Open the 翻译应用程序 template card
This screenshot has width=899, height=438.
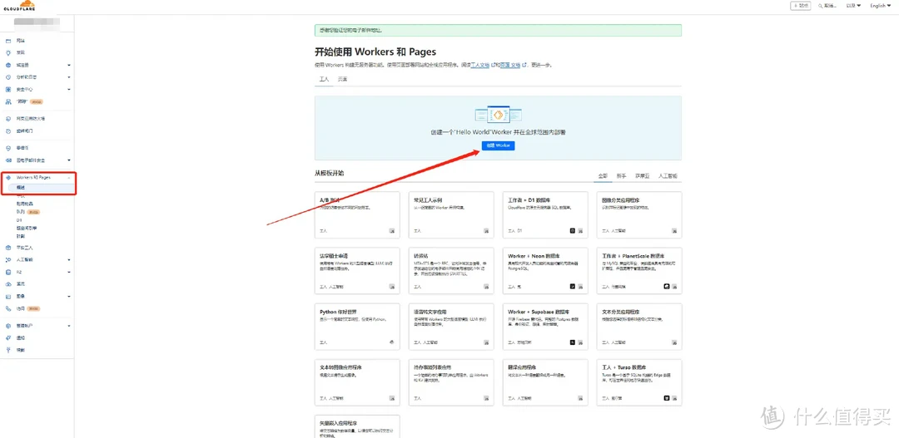(x=545, y=381)
